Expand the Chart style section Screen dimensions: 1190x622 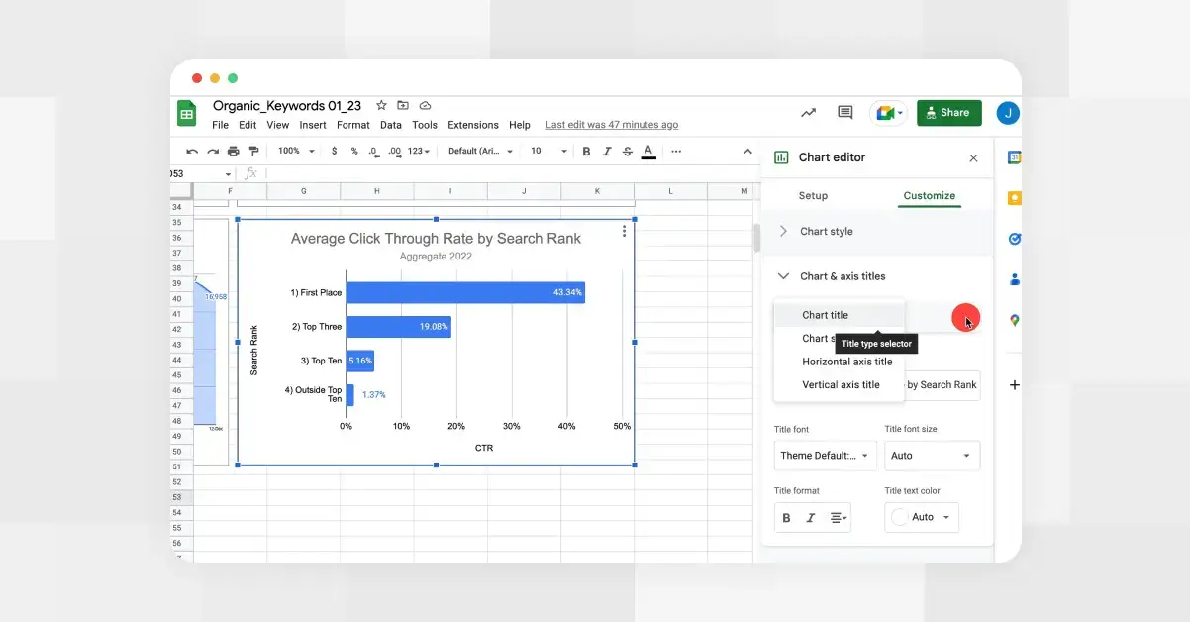783,231
